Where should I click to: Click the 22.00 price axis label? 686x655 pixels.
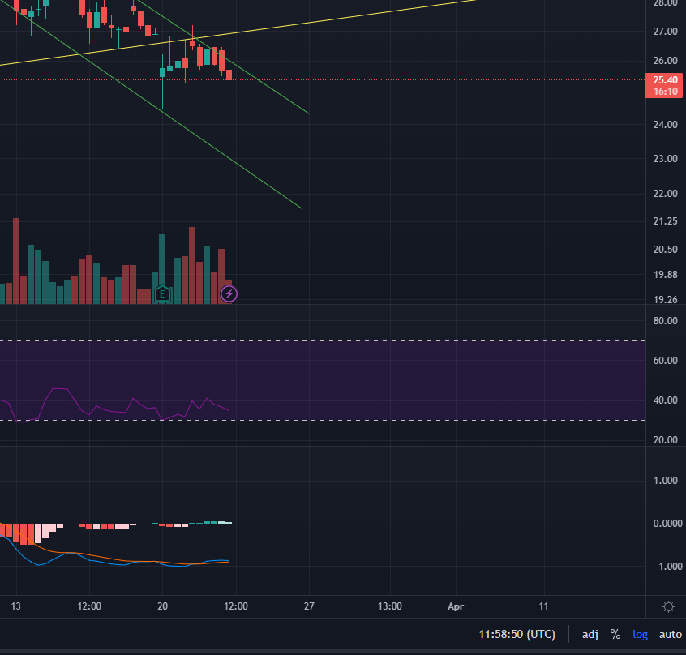(665, 194)
